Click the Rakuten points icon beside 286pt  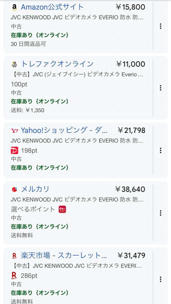pos(15,276)
